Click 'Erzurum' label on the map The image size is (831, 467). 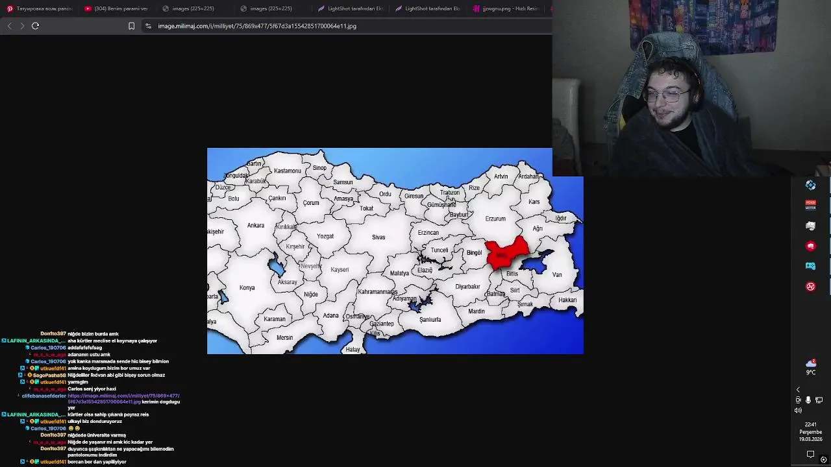point(495,219)
